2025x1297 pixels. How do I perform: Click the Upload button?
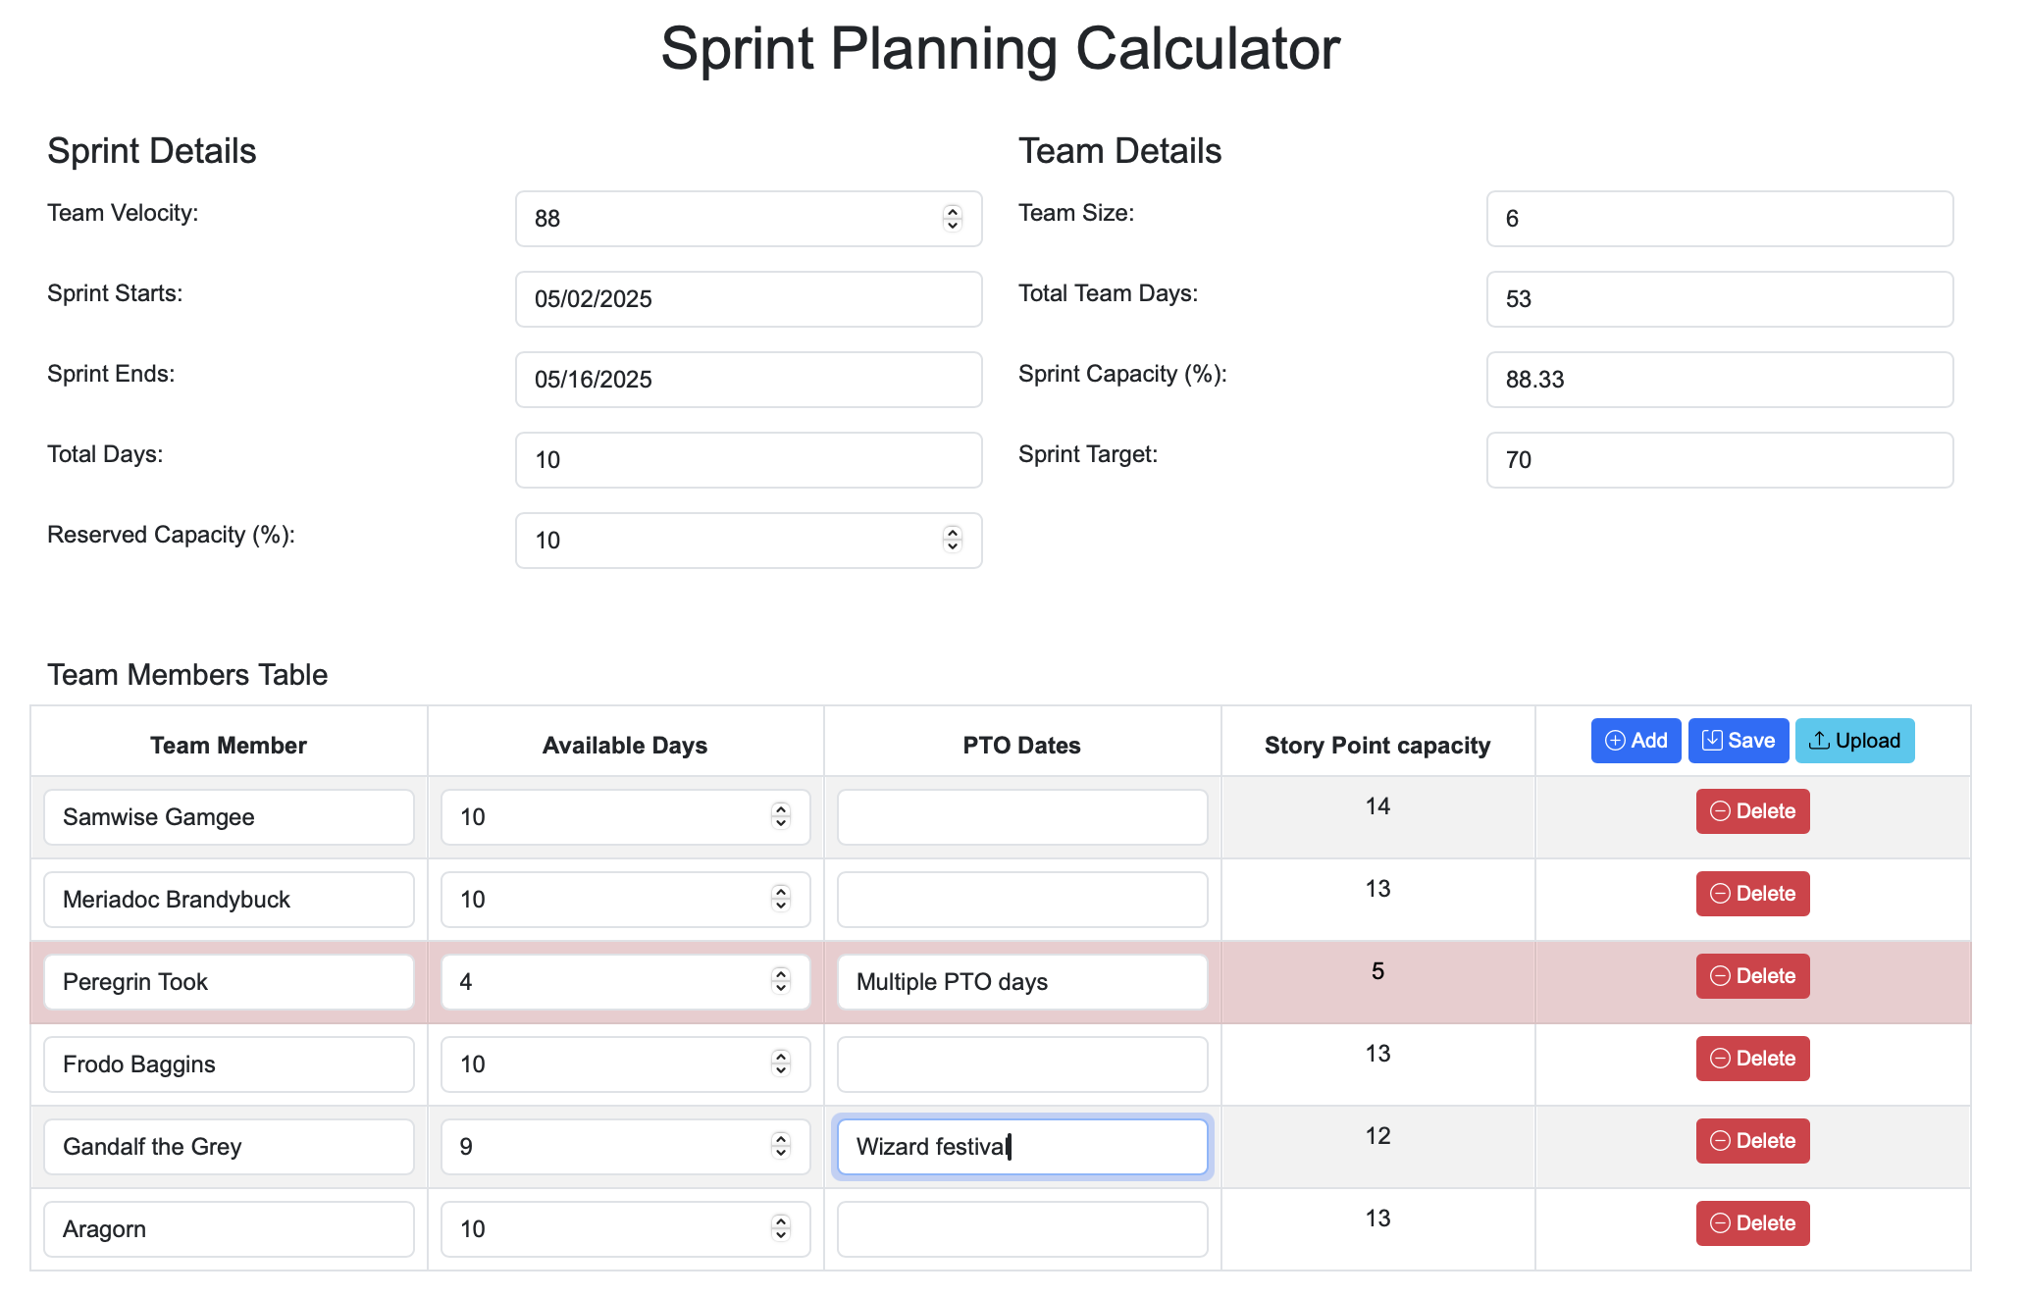(x=1854, y=741)
